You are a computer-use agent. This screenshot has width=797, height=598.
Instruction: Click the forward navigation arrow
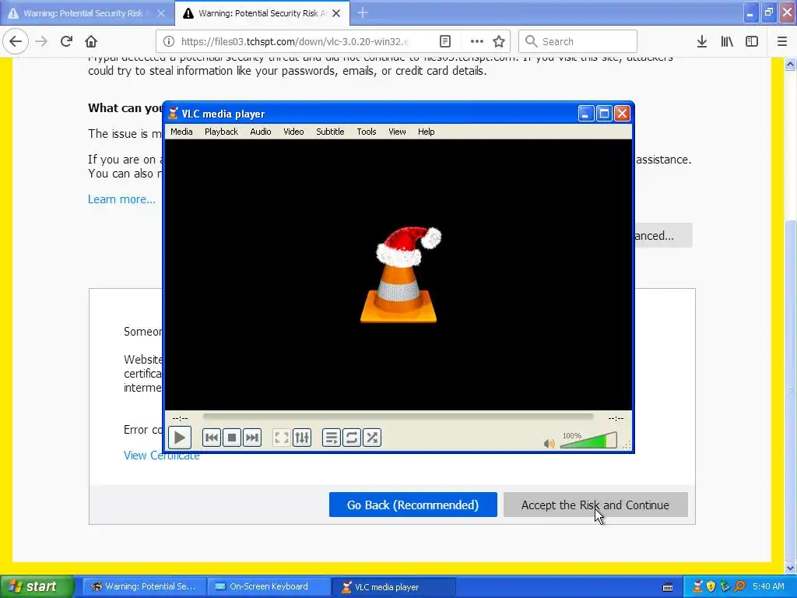click(41, 41)
